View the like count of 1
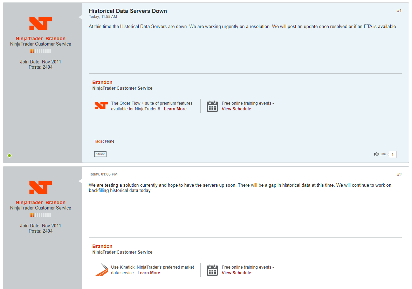Viewport: 412px width, 289px height. pos(392,154)
